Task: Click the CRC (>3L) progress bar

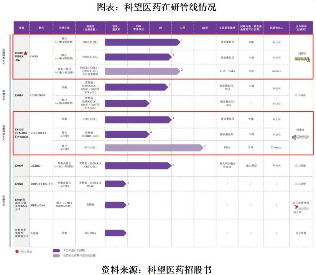Action: point(138,120)
